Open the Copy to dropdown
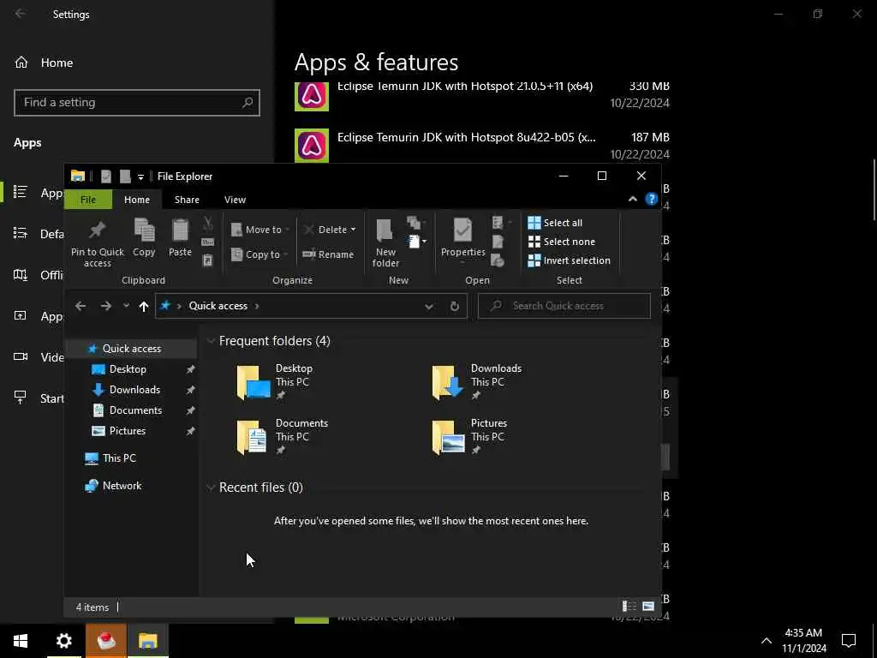The height and width of the screenshot is (658, 877). (260, 254)
